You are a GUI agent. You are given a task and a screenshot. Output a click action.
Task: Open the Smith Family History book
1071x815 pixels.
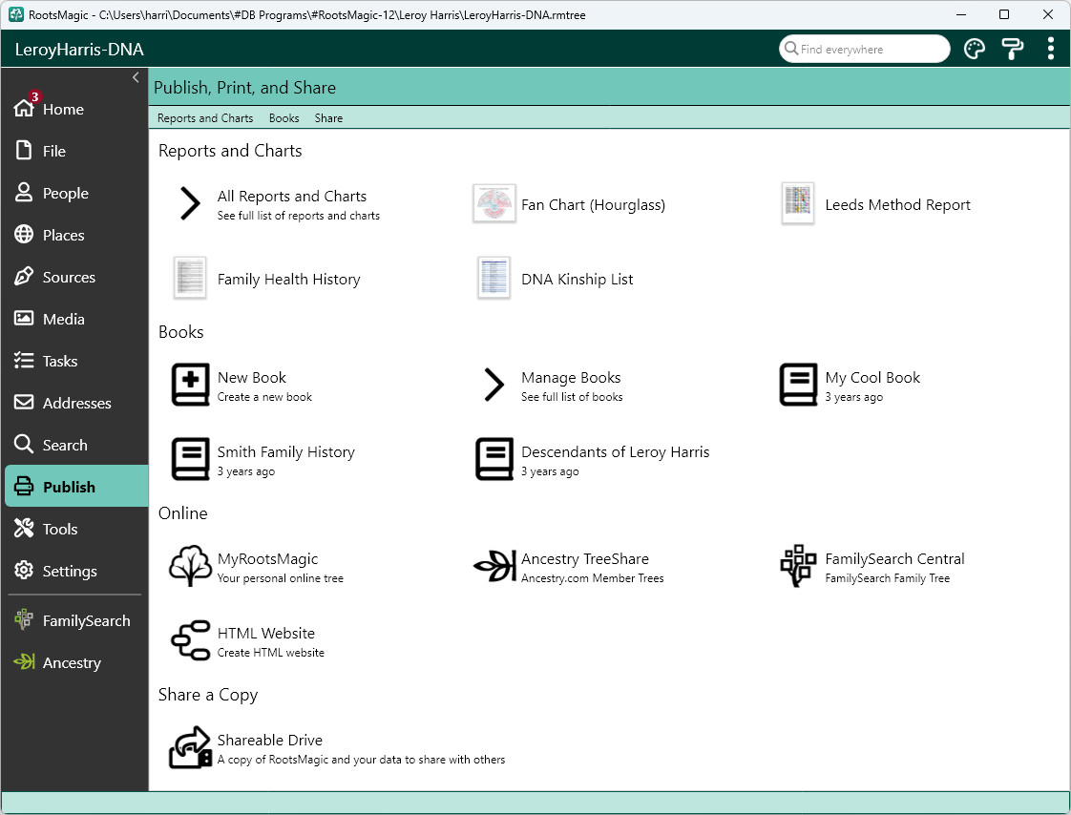pos(262,460)
